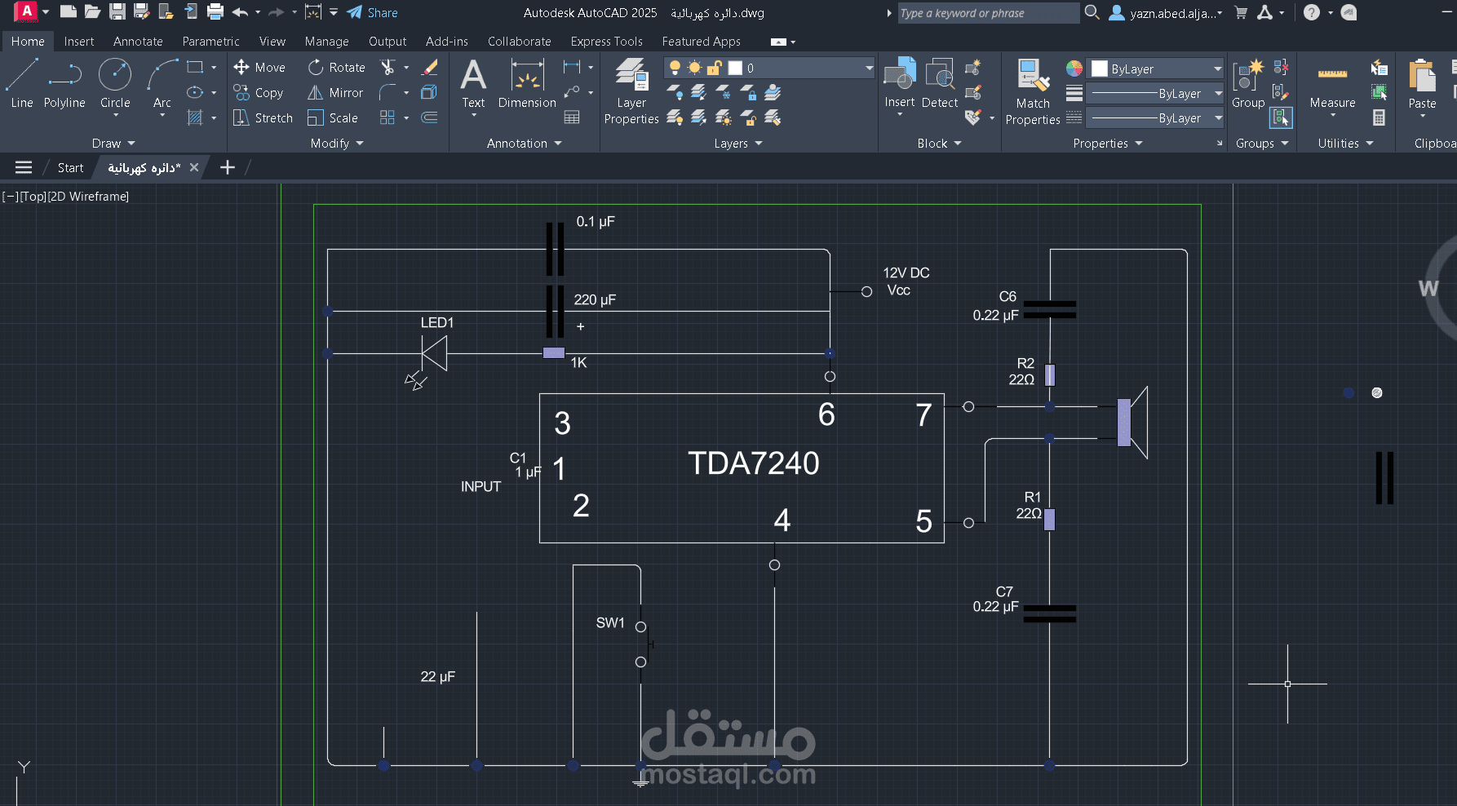
Task: Select the Dimension tool
Action: click(527, 83)
